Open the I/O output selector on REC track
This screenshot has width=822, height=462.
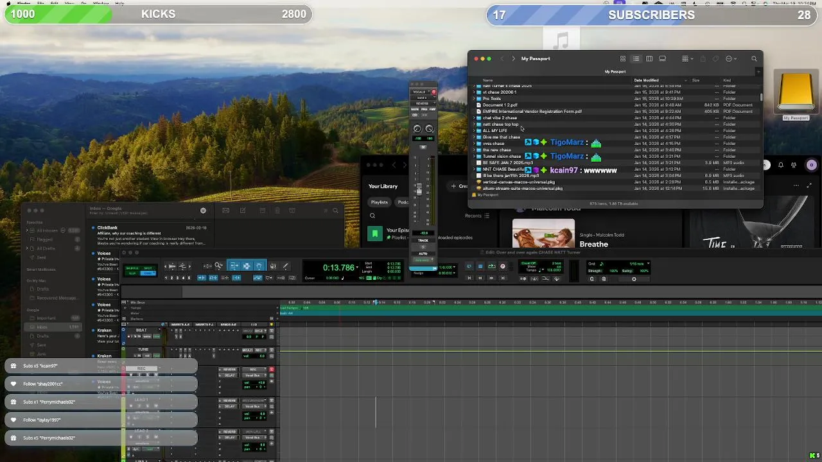coord(254,375)
